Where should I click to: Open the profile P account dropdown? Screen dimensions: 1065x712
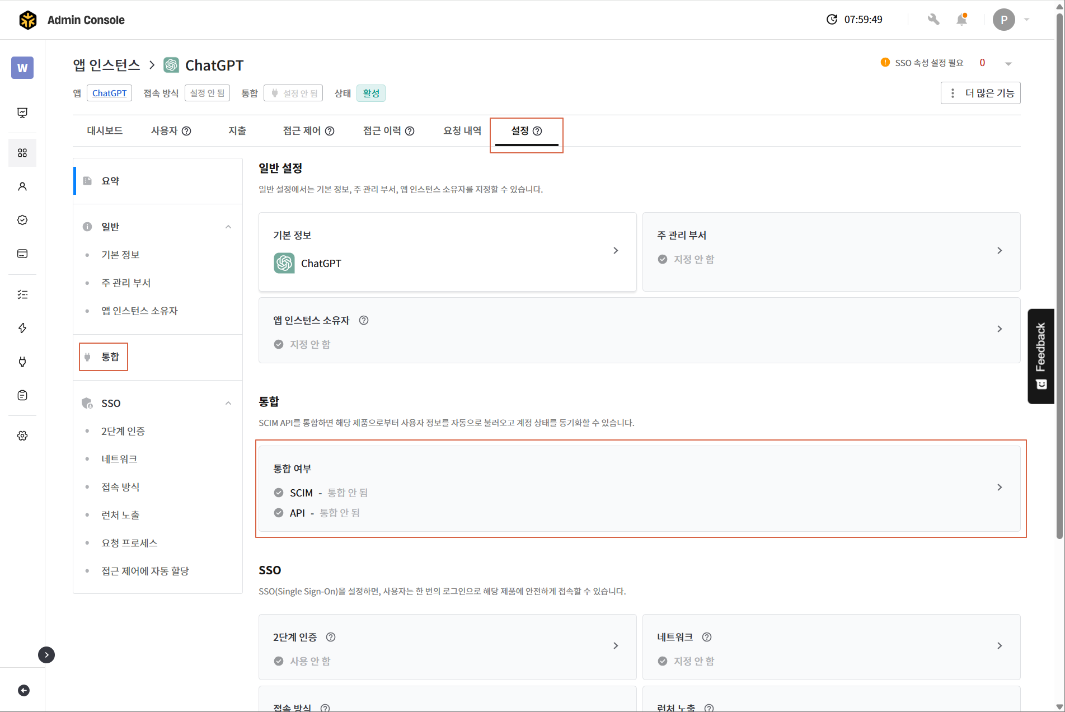click(1010, 20)
